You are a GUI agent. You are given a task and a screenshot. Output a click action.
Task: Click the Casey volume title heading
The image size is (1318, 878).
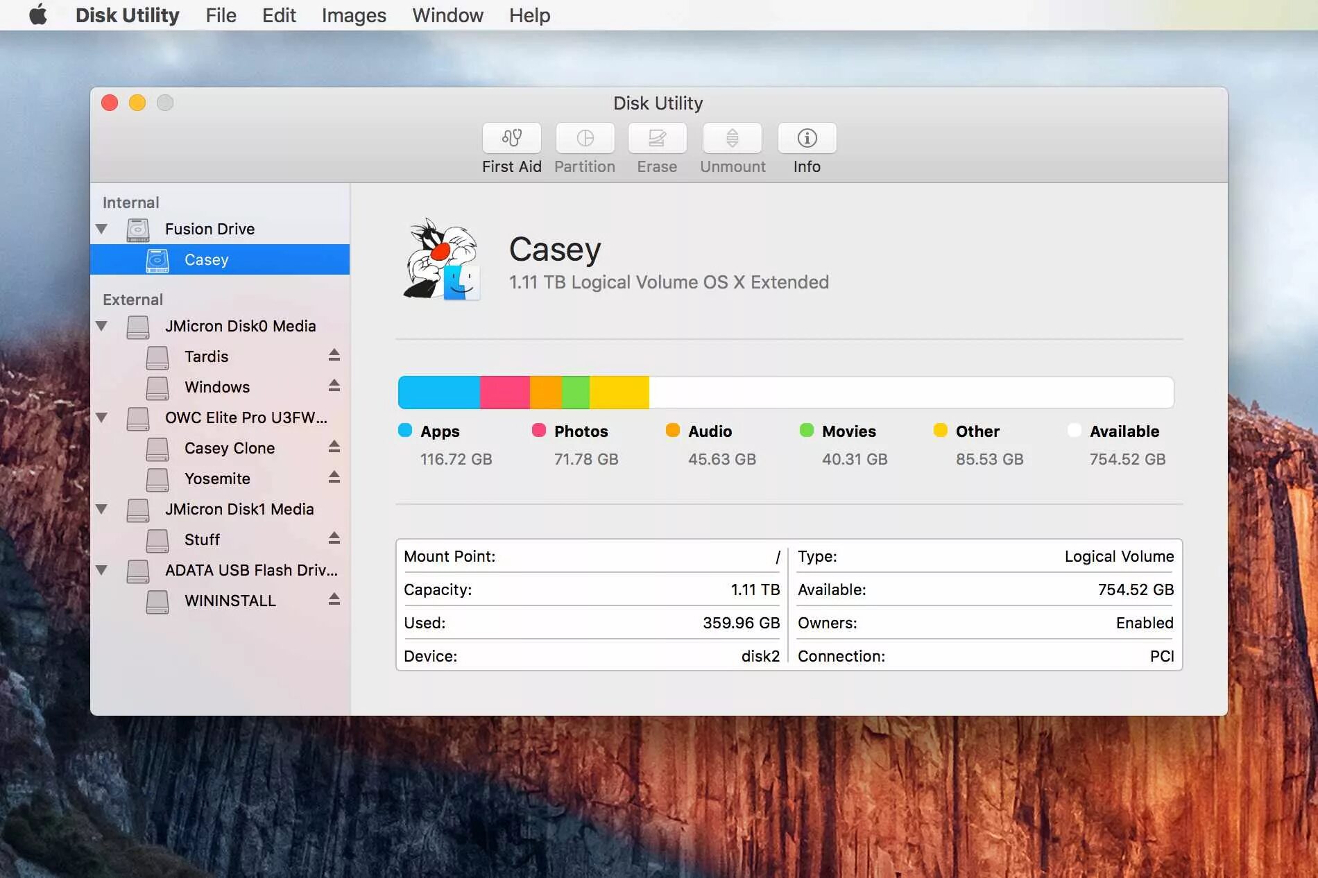555,250
